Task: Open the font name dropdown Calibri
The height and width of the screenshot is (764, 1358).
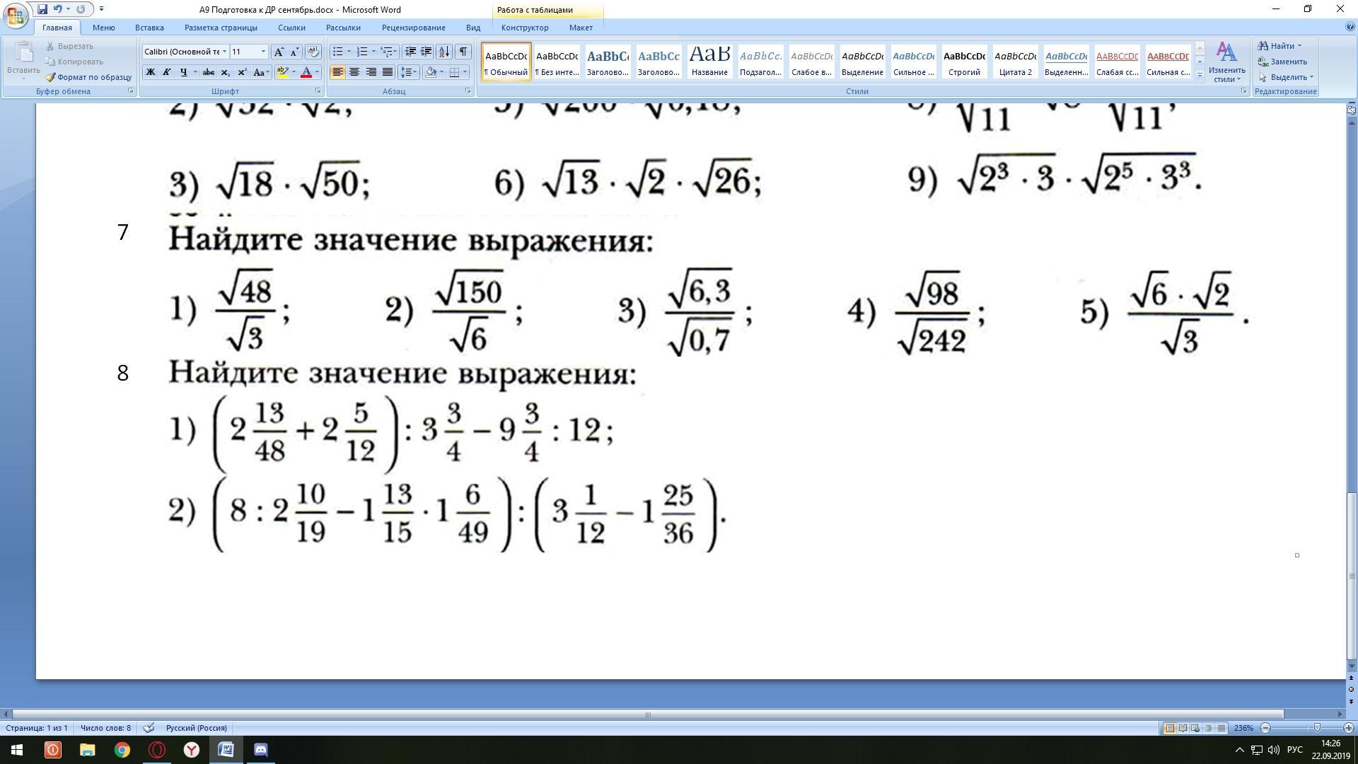Action: pyautogui.click(x=224, y=52)
